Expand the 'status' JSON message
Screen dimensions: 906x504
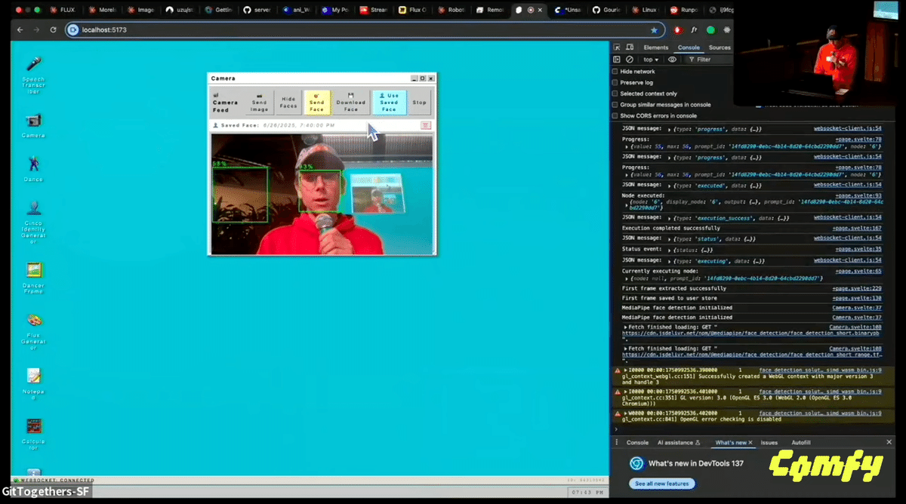tap(670, 238)
